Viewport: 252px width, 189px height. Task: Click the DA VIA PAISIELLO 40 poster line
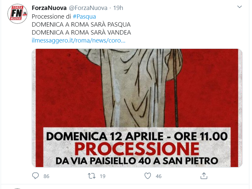point(137,161)
